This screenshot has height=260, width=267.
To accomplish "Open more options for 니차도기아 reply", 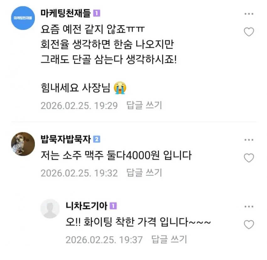I will tap(249, 207).
